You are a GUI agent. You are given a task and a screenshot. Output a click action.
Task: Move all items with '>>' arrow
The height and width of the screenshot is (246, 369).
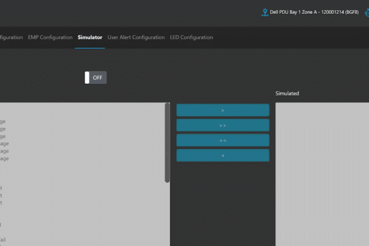(223, 126)
